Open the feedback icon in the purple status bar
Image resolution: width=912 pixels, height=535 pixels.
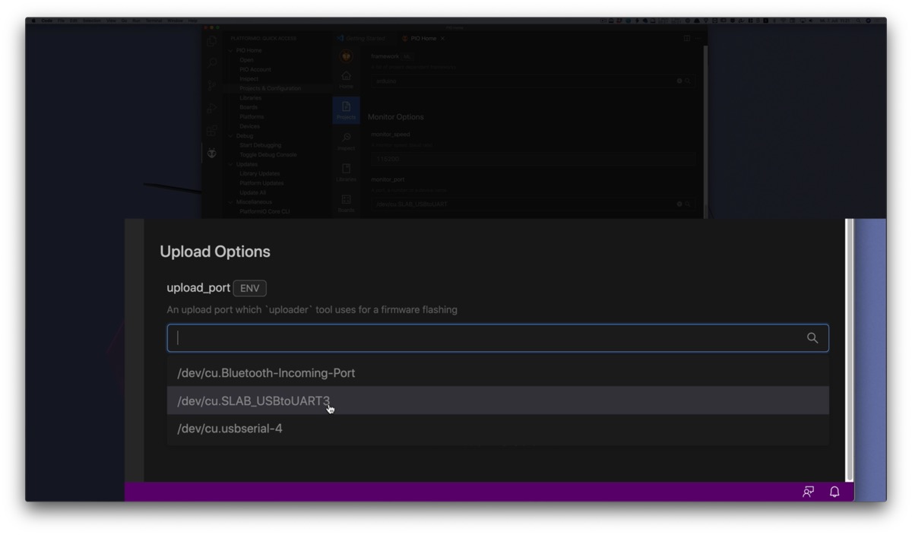[x=809, y=492]
